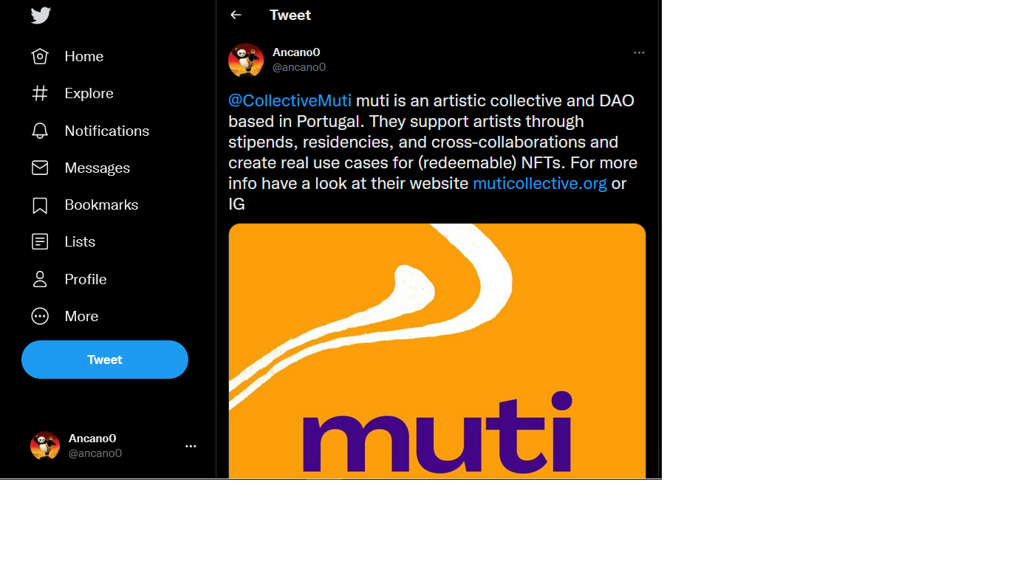
Task: Go back using the arrow icon
Action: coord(236,15)
